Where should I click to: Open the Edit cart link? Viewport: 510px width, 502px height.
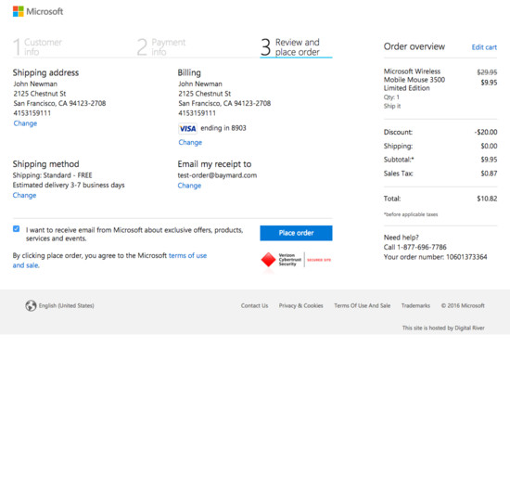[x=484, y=47]
